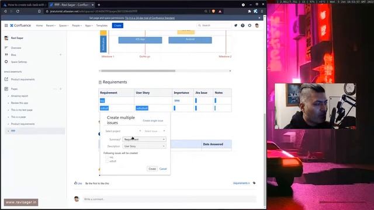Click the labels tag icon near page footer
This screenshot has width=374, height=210.
(254, 183)
